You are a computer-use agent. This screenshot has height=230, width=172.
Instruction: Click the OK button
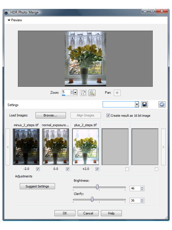(65, 213)
